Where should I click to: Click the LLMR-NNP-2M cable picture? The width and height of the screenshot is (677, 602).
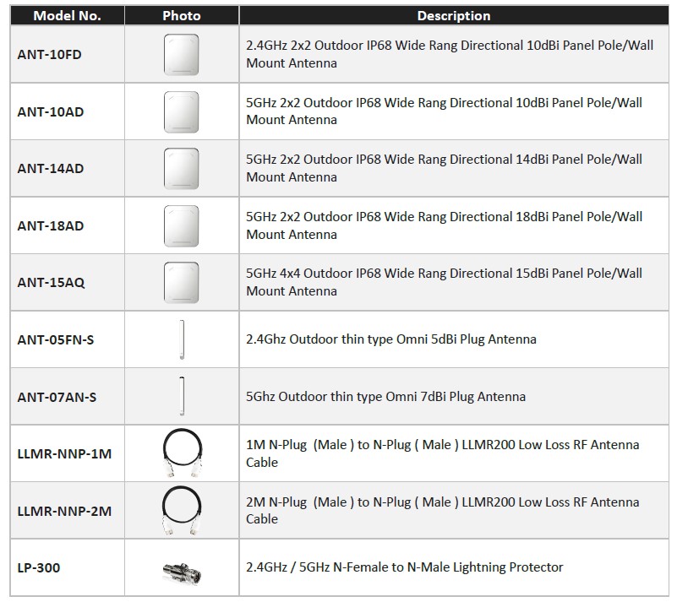point(182,510)
